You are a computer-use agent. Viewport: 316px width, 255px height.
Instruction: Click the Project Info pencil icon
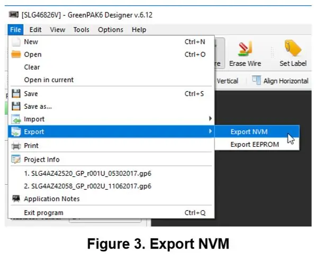(x=16, y=159)
